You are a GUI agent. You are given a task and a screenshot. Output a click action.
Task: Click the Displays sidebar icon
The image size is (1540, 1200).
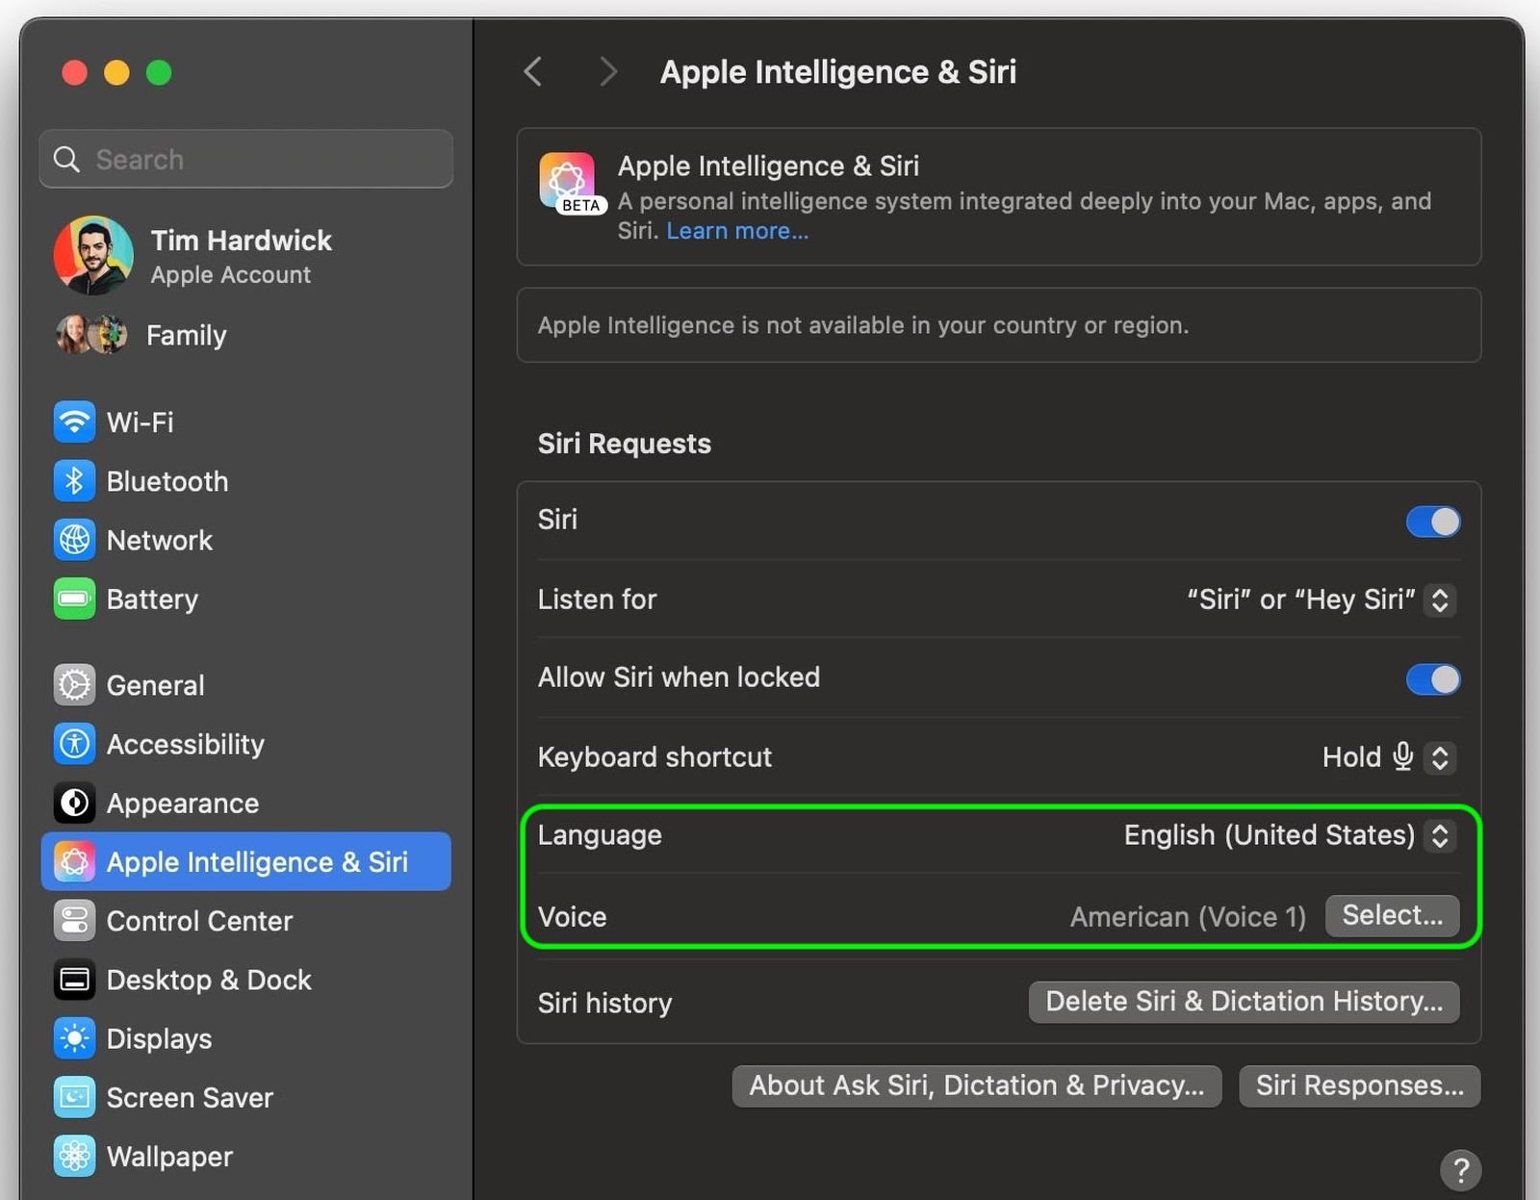74,1038
